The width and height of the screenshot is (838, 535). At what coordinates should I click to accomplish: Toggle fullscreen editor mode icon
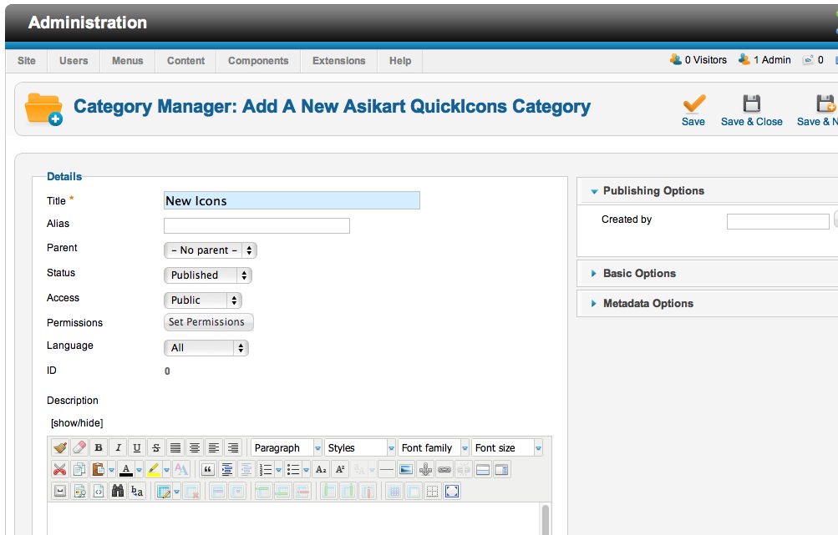pos(452,491)
